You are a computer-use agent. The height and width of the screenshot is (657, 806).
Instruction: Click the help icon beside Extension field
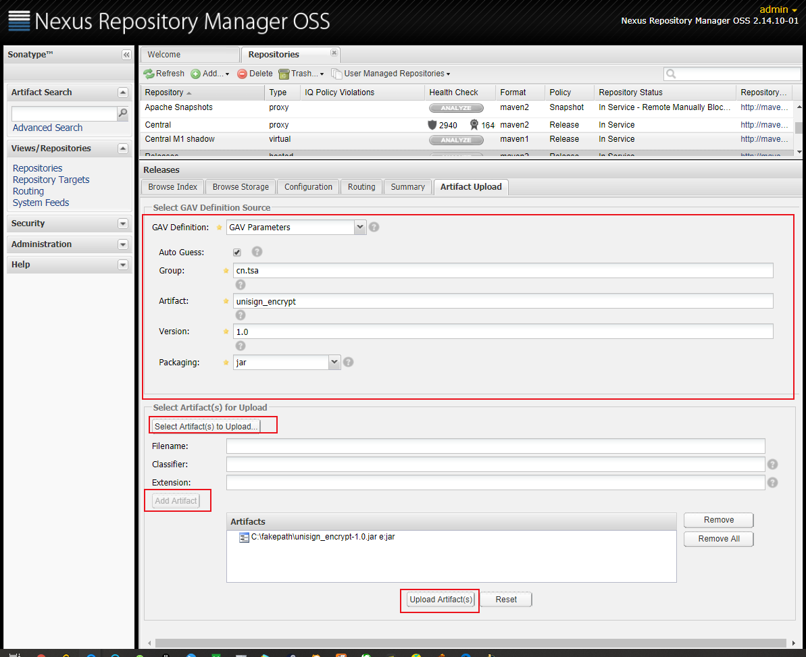(772, 482)
